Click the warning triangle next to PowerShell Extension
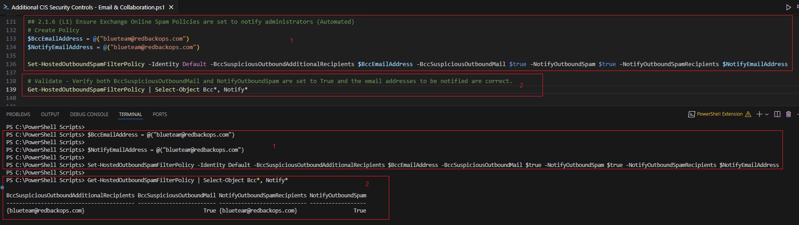Screen dimensions: 799x225 click(x=748, y=114)
